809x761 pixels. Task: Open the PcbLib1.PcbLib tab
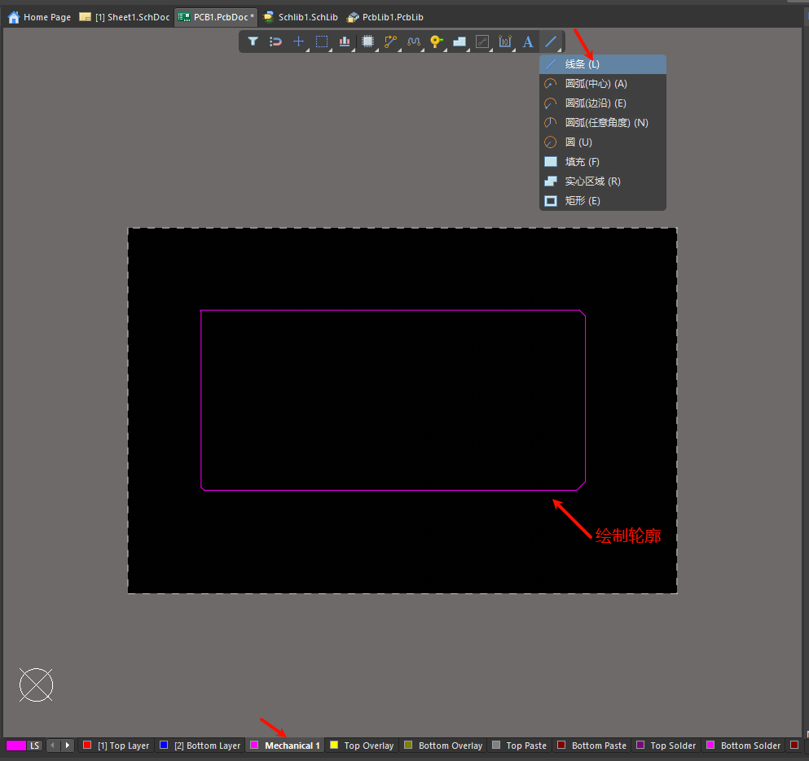[385, 17]
